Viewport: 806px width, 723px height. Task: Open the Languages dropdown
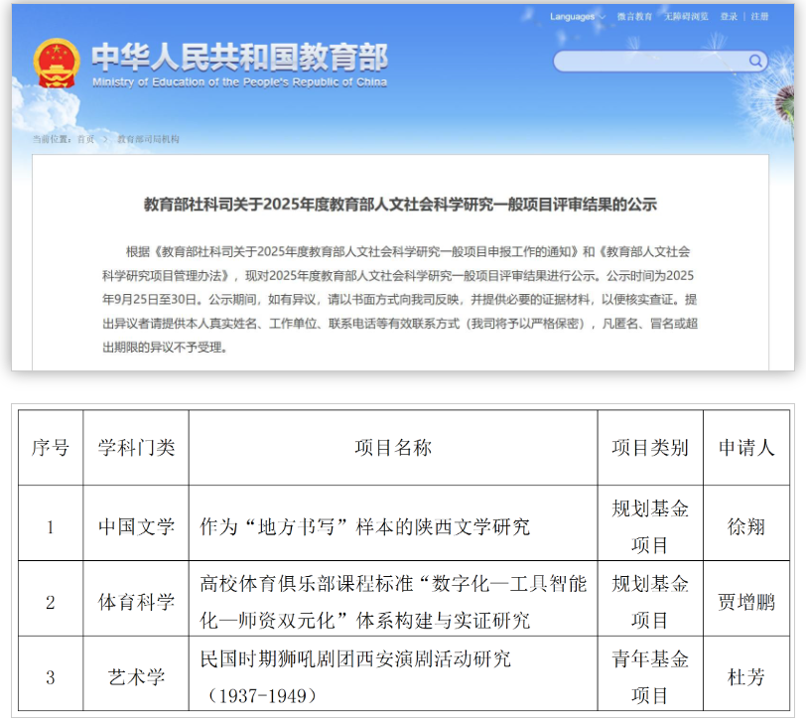[x=578, y=17]
